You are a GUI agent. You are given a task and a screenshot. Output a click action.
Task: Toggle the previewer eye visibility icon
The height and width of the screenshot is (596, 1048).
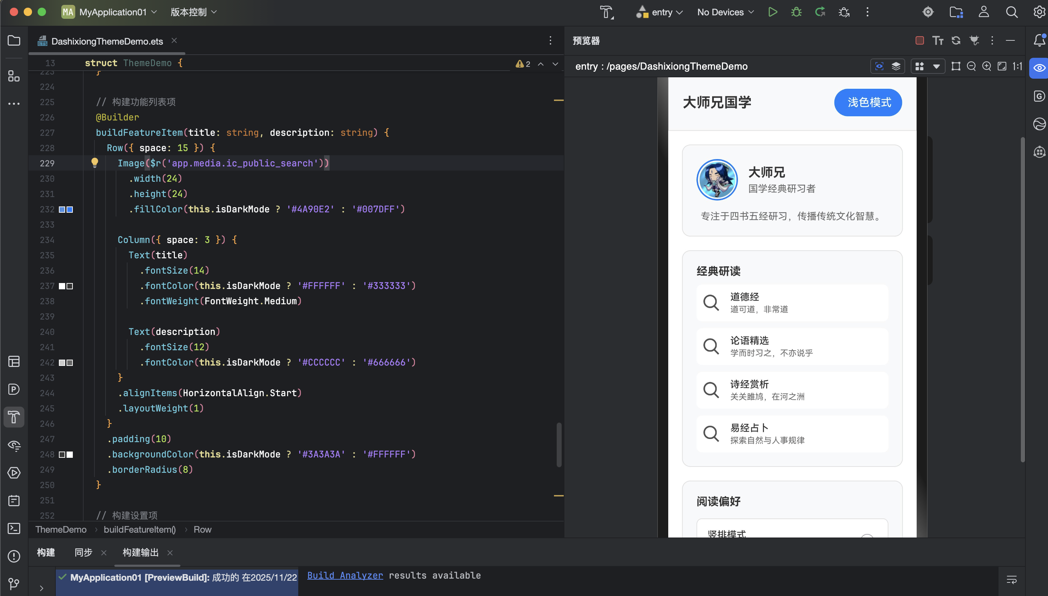pyautogui.click(x=1039, y=68)
